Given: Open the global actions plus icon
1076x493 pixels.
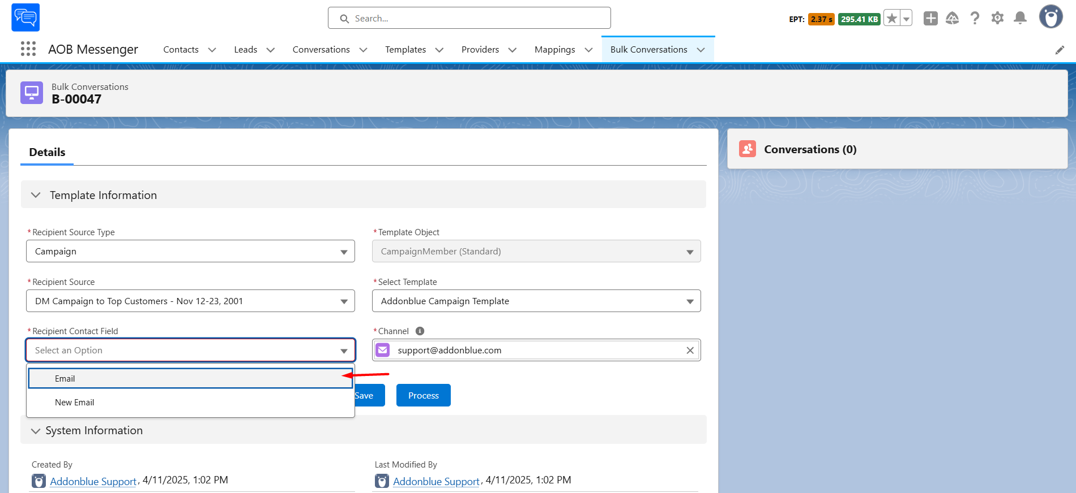Looking at the screenshot, I should point(930,19).
